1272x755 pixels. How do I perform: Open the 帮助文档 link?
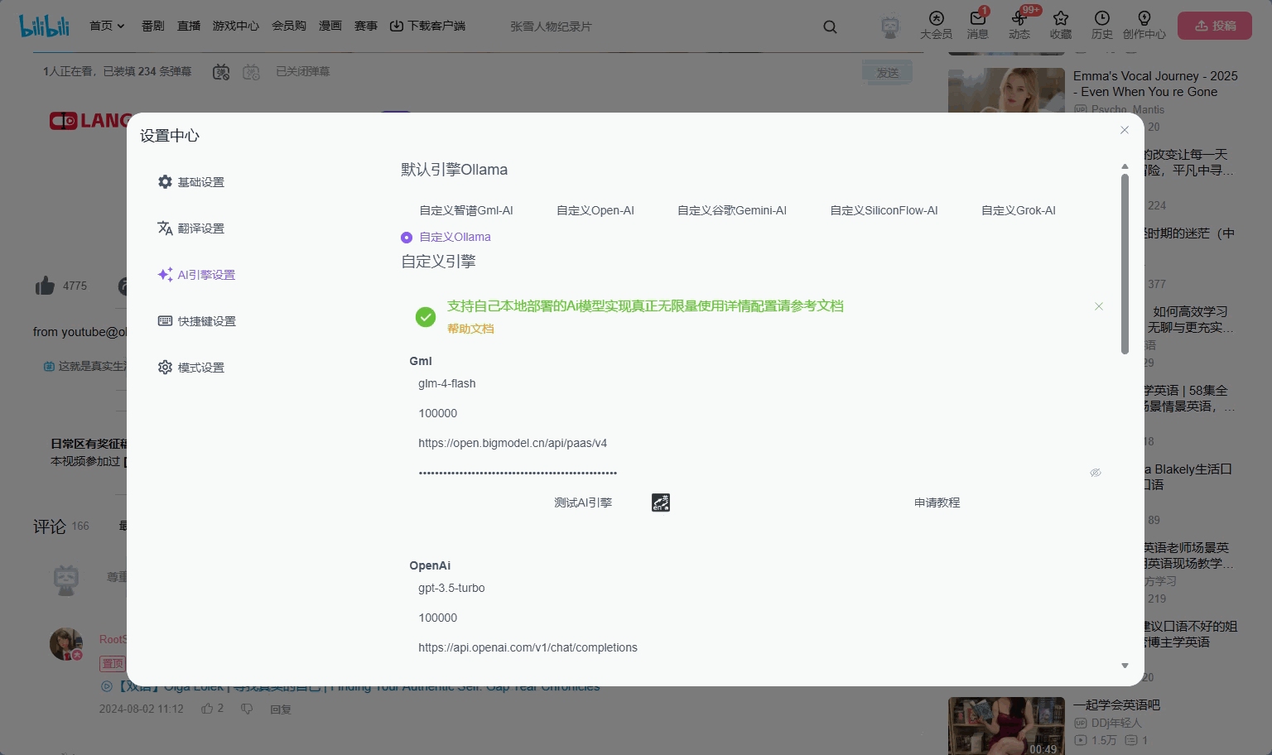point(470,329)
